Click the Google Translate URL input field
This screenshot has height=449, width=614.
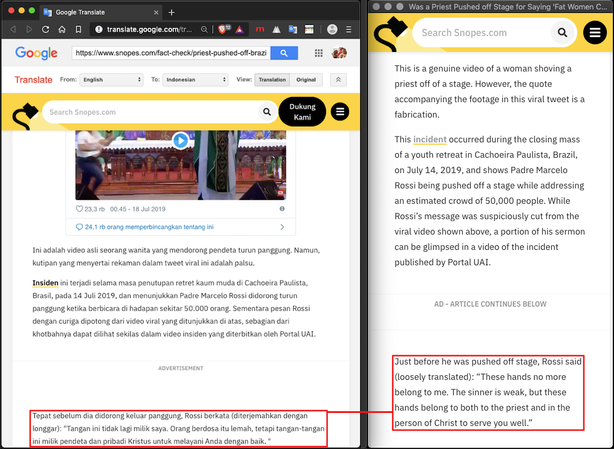coord(171,53)
